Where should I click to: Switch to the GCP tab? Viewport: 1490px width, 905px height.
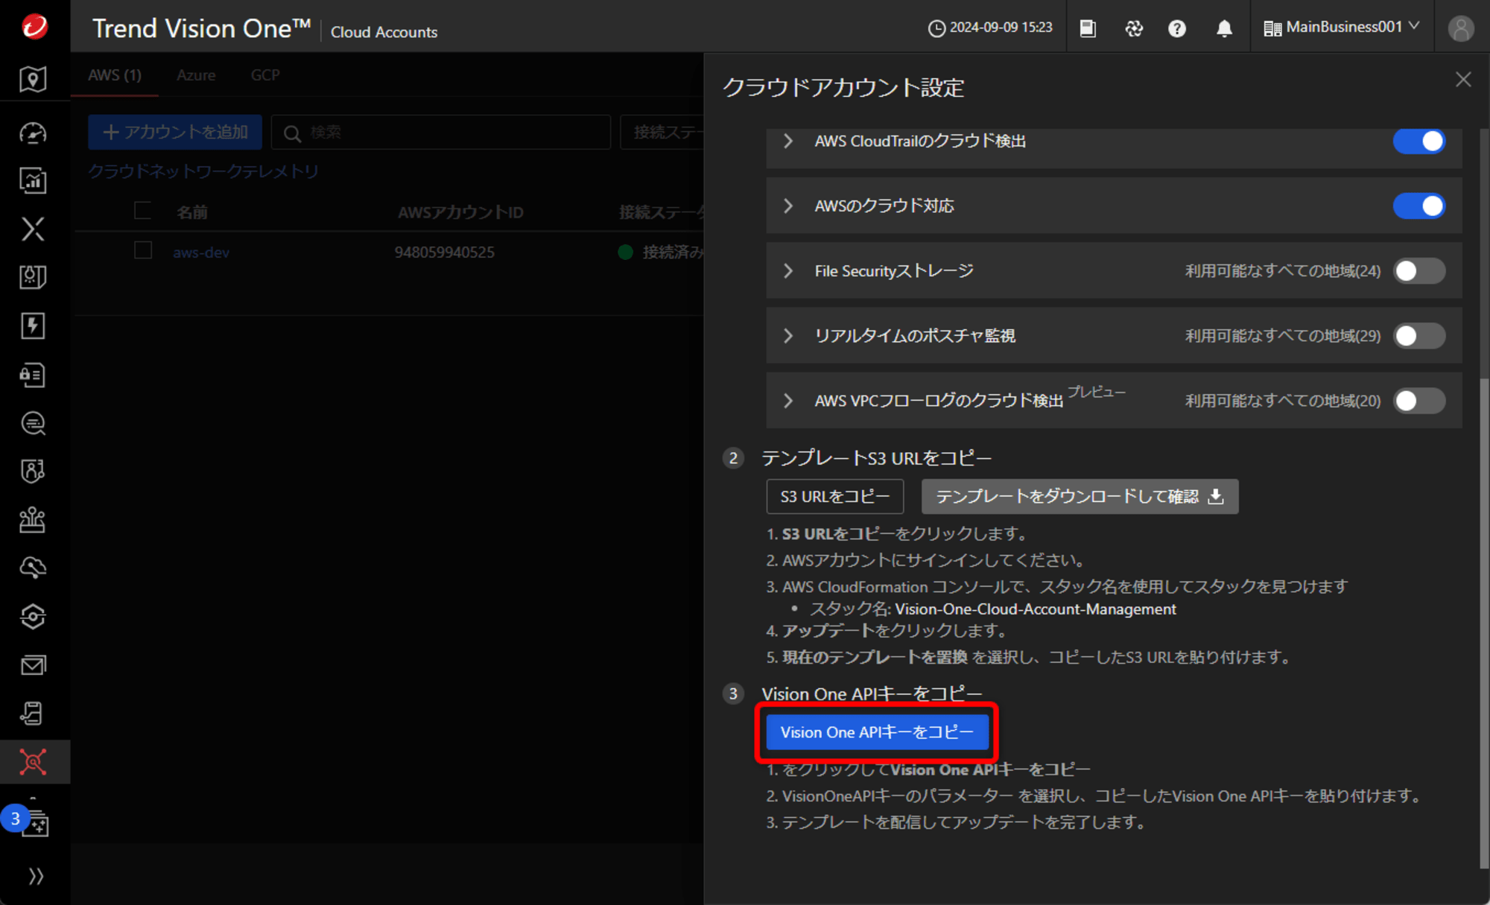click(265, 75)
